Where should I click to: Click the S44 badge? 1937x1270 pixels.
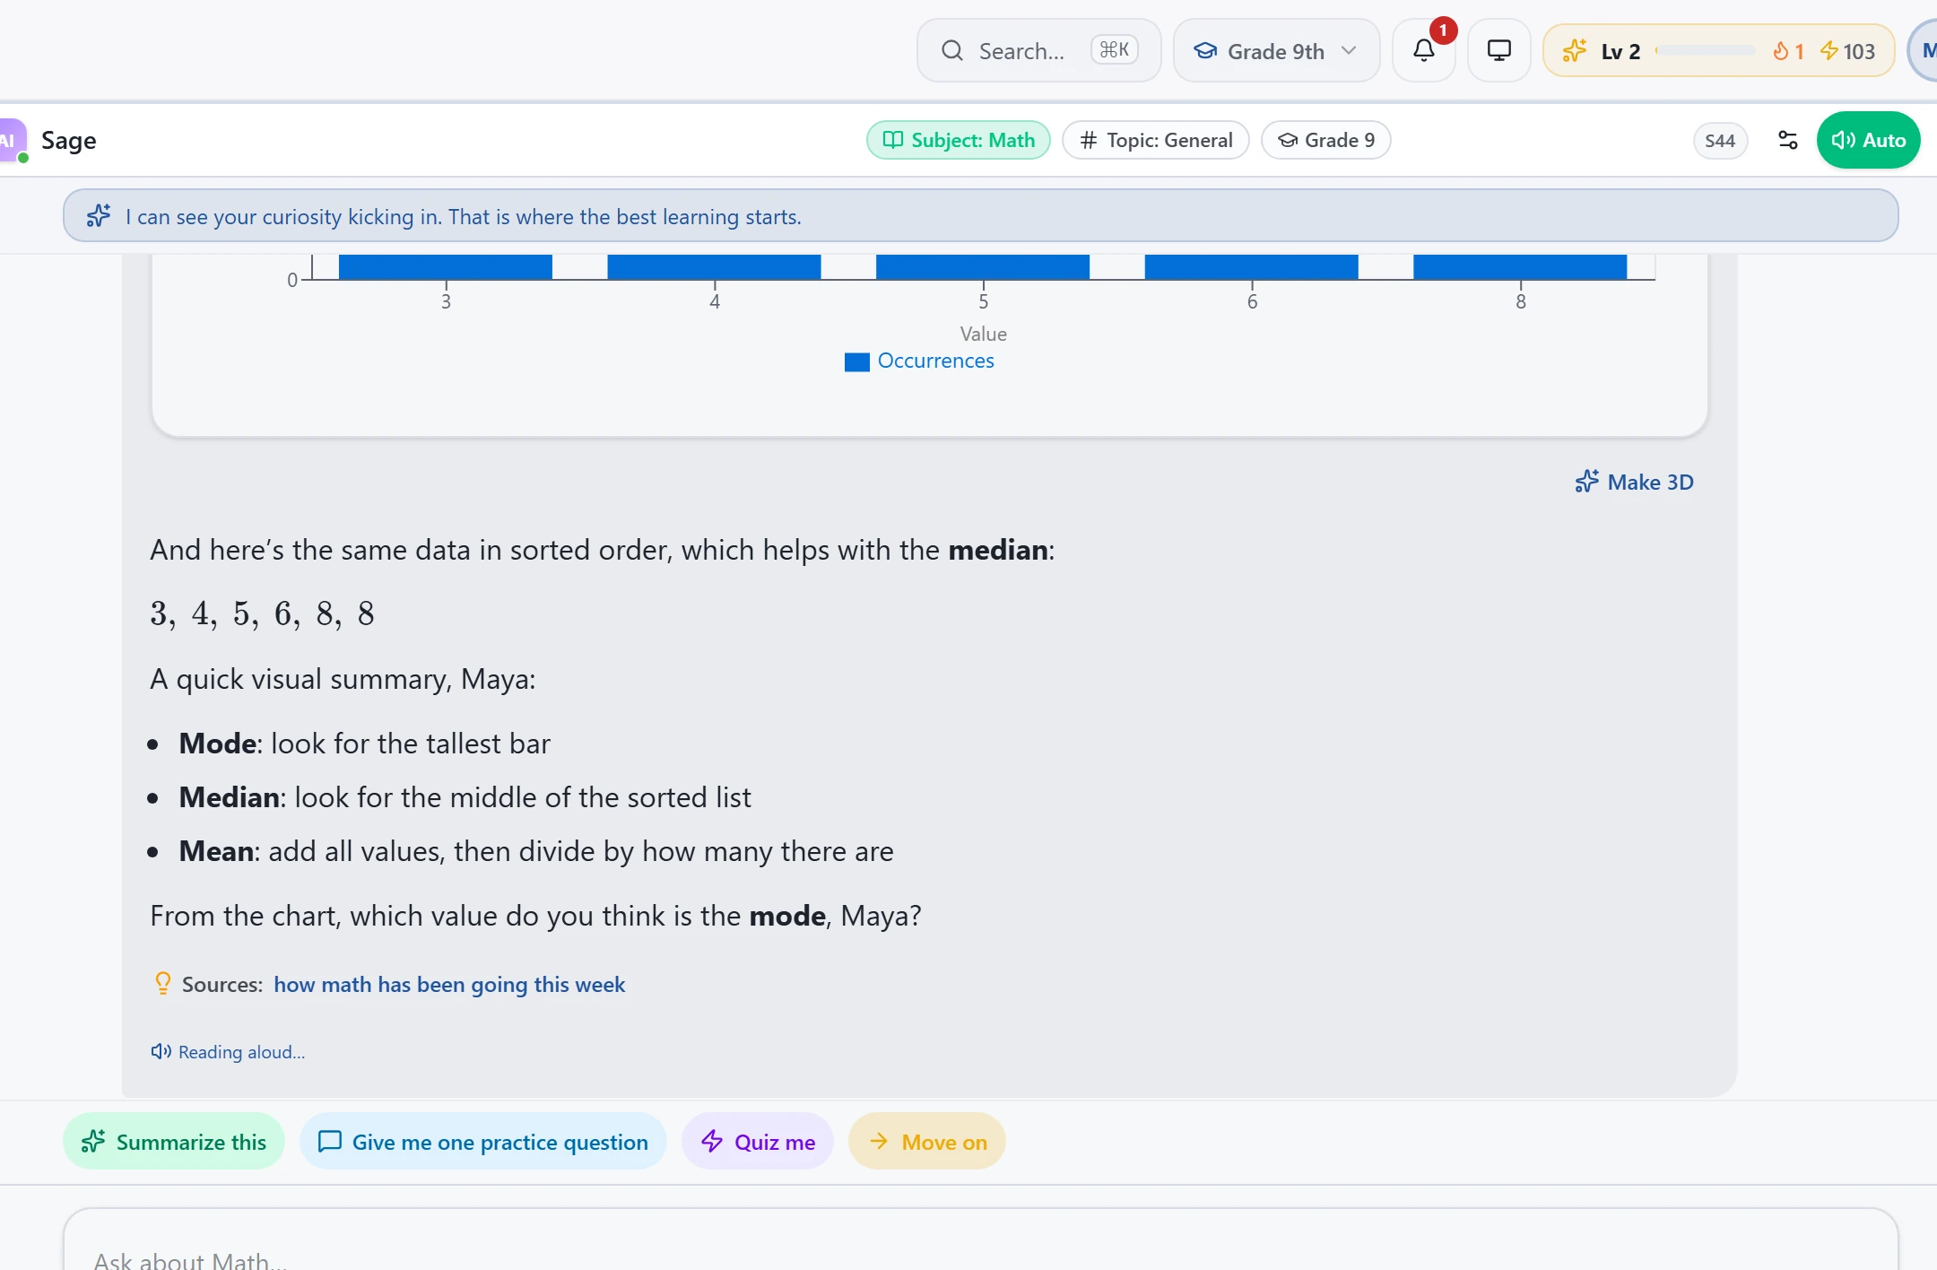point(1720,140)
